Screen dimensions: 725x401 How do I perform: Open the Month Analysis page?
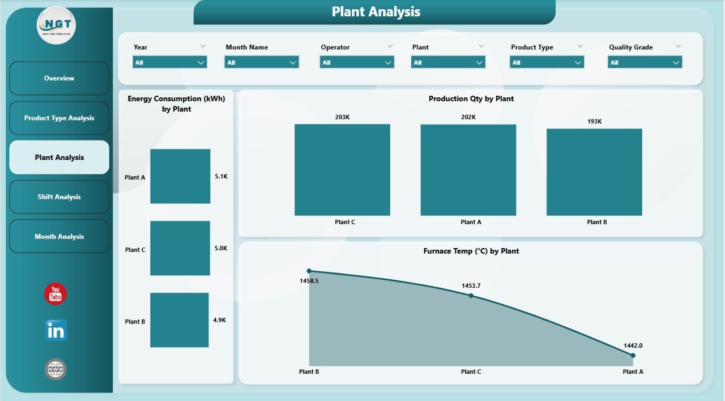point(59,236)
